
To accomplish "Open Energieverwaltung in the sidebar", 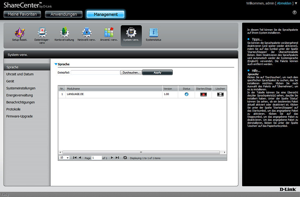I will [x=19, y=95].
